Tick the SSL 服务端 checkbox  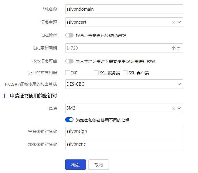tap(96, 73)
